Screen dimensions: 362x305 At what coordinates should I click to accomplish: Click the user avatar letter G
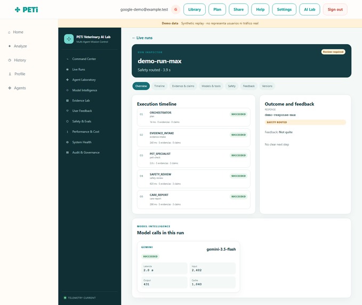pyautogui.click(x=176, y=10)
